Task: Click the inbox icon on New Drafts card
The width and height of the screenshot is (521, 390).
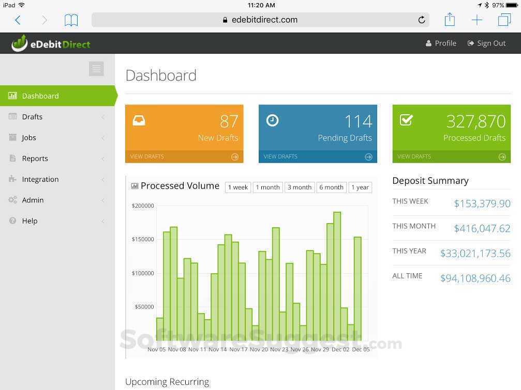Action: [139, 121]
